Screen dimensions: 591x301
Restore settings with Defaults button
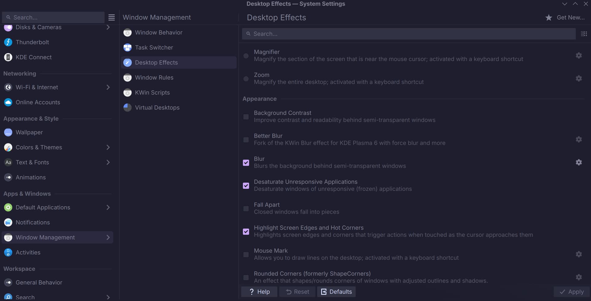(336, 292)
